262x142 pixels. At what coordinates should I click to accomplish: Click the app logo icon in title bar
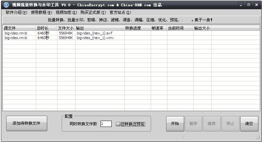pyautogui.click(x=6, y=5)
